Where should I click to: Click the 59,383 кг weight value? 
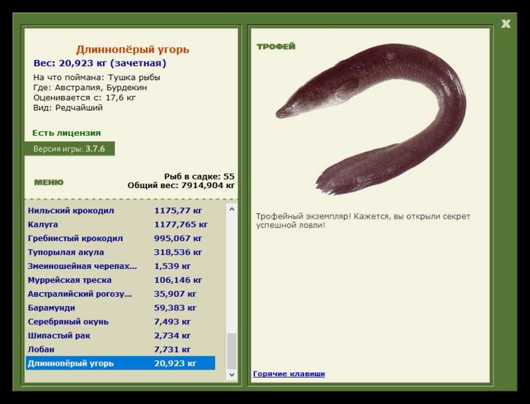pyautogui.click(x=175, y=308)
